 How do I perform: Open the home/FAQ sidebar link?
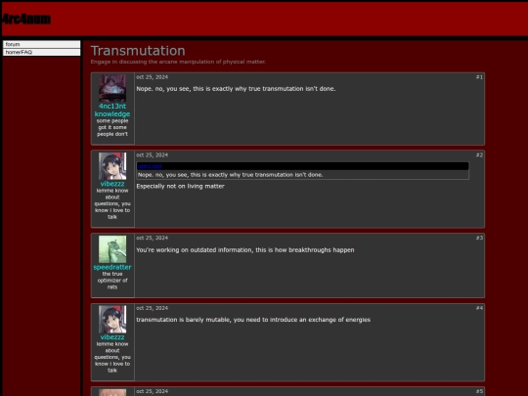pos(42,52)
